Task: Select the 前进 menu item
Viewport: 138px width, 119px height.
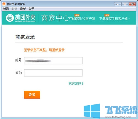Action: (x=14, y=9)
